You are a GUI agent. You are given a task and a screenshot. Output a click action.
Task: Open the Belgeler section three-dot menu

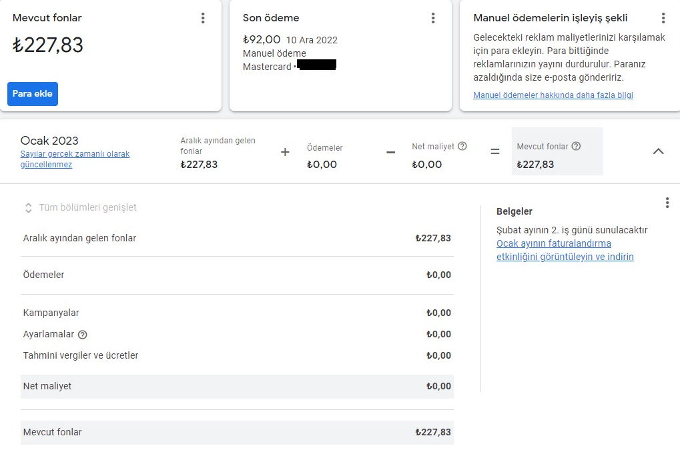point(667,203)
